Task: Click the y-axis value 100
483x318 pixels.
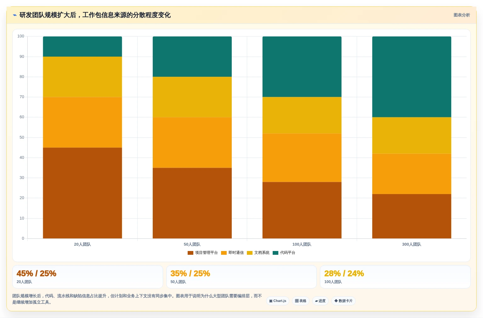Action: tap(21, 36)
